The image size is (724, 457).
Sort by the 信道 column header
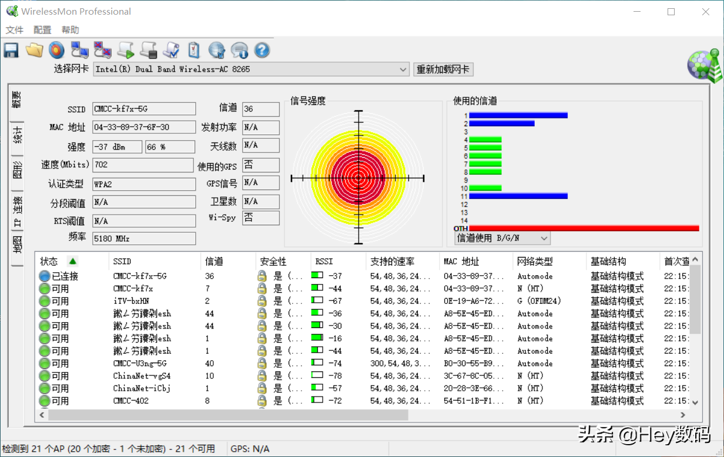click(228, 261)
